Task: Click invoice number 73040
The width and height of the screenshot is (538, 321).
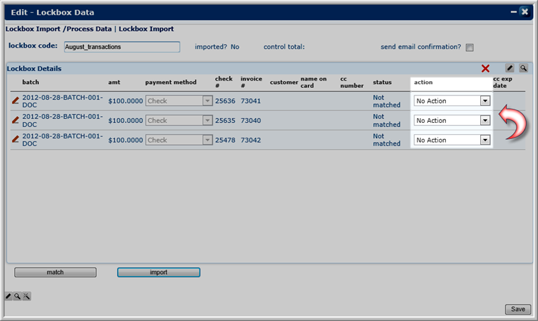Action: click(x=250, y=121)
